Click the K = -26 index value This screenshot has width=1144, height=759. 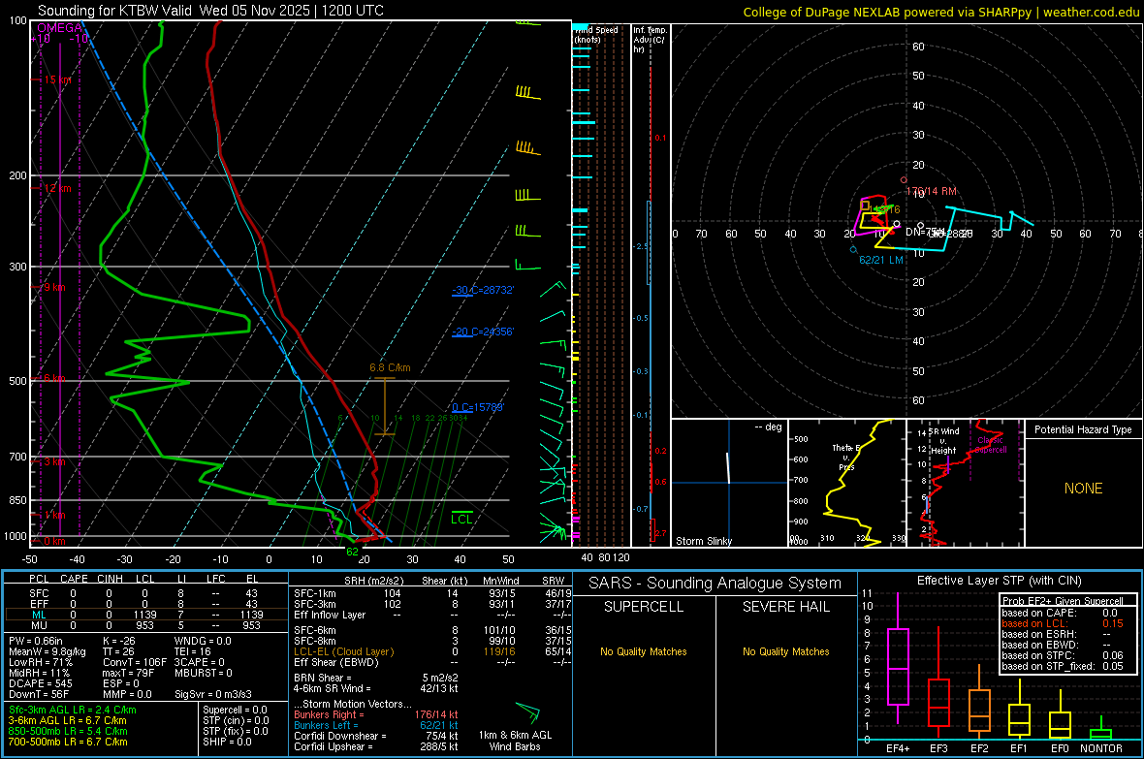[119, 641]
